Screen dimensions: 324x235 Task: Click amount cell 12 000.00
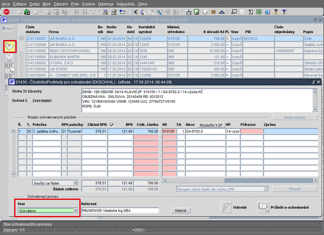206,51
